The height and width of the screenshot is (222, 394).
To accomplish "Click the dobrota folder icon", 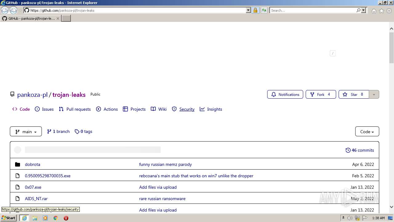I will coord(18,164).
